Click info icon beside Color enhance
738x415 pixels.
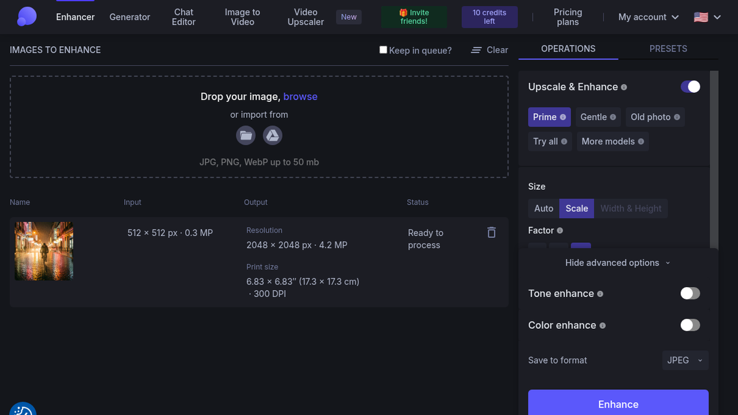(x=603, y=326)
